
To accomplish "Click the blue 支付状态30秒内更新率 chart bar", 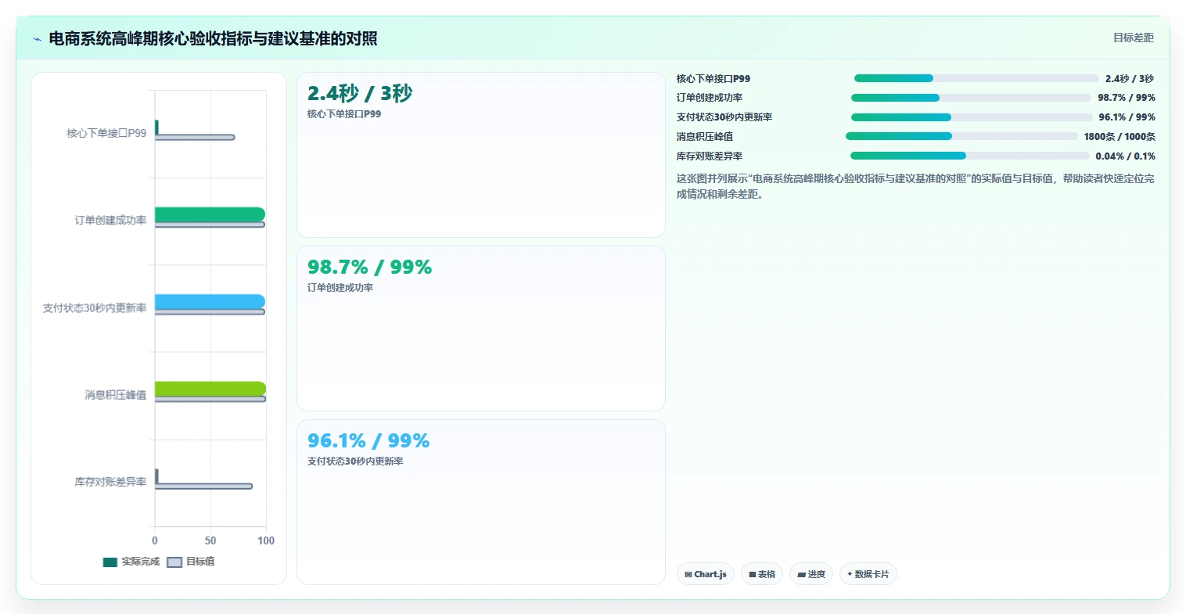I will pos(210,302).
